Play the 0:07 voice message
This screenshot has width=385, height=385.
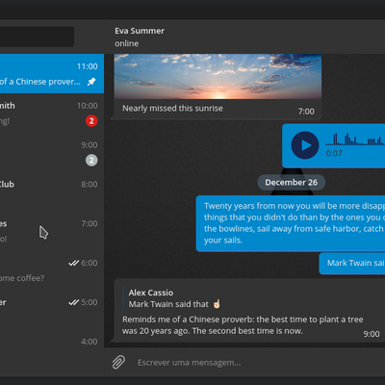(305, 145)
